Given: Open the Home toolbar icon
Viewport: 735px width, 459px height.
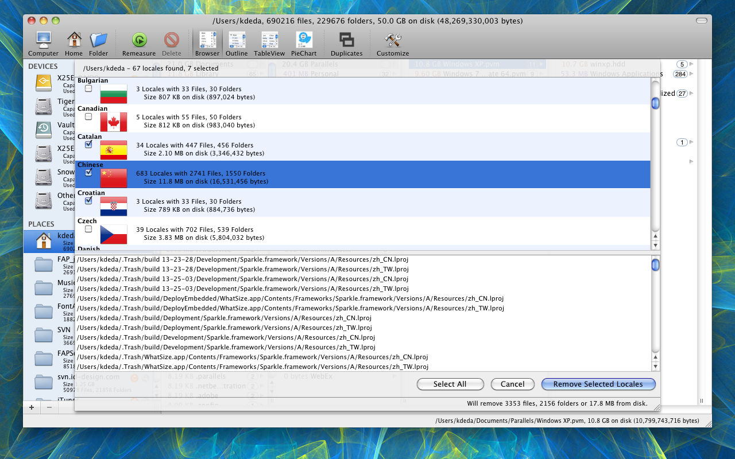Looking at the screenshot, I should click(73, 40).
